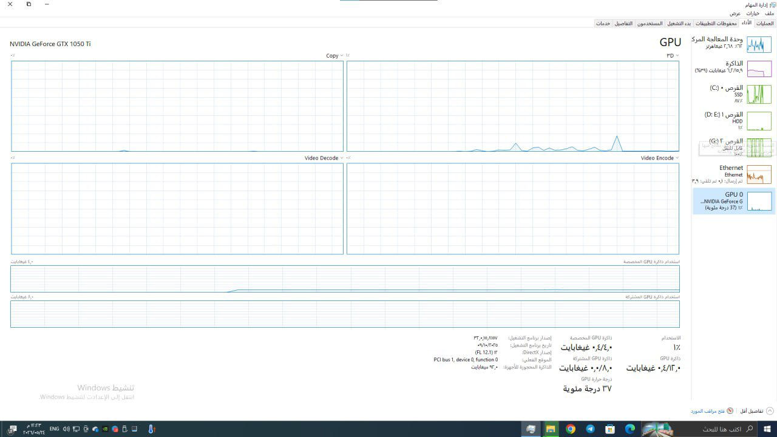Click the Meet Now camera tray icon
This screenshot has height=437, width=777.
point(86,429)
